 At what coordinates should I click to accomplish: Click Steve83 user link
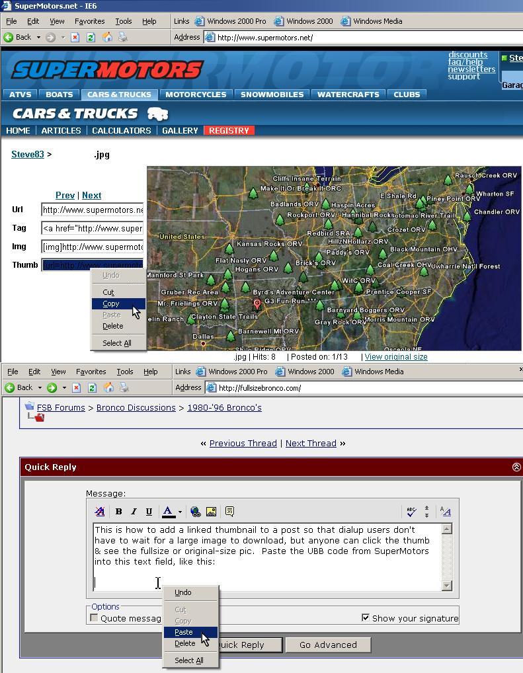pyautogui.click(x=28, y=154)
